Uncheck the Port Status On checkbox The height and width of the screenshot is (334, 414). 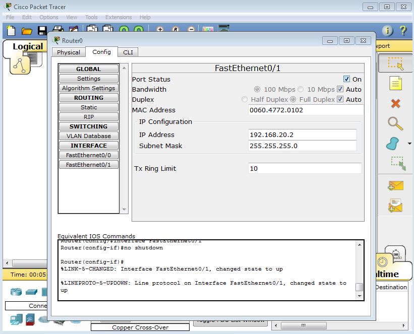(x=346, y=79)
